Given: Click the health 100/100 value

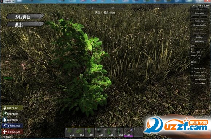Looking at the screenshot, I should click(16, 132).
